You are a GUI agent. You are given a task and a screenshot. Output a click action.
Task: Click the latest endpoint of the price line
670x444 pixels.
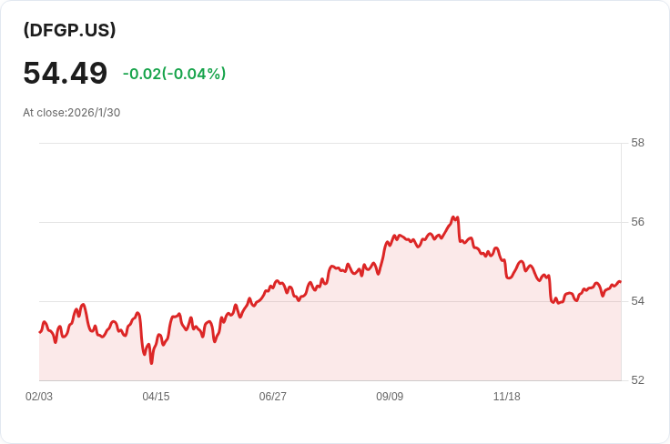tap(620, 282)
